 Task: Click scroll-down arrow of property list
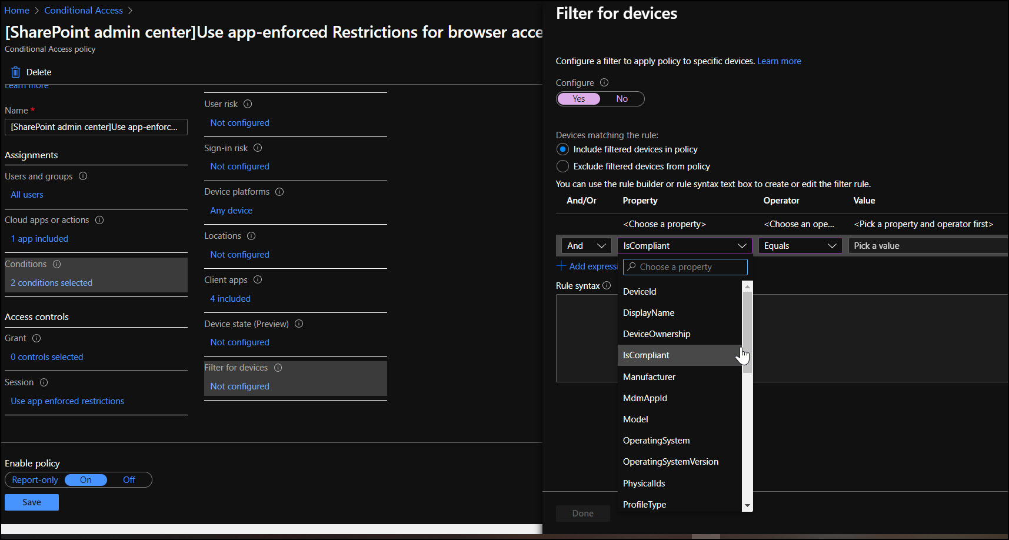point(747,506)
